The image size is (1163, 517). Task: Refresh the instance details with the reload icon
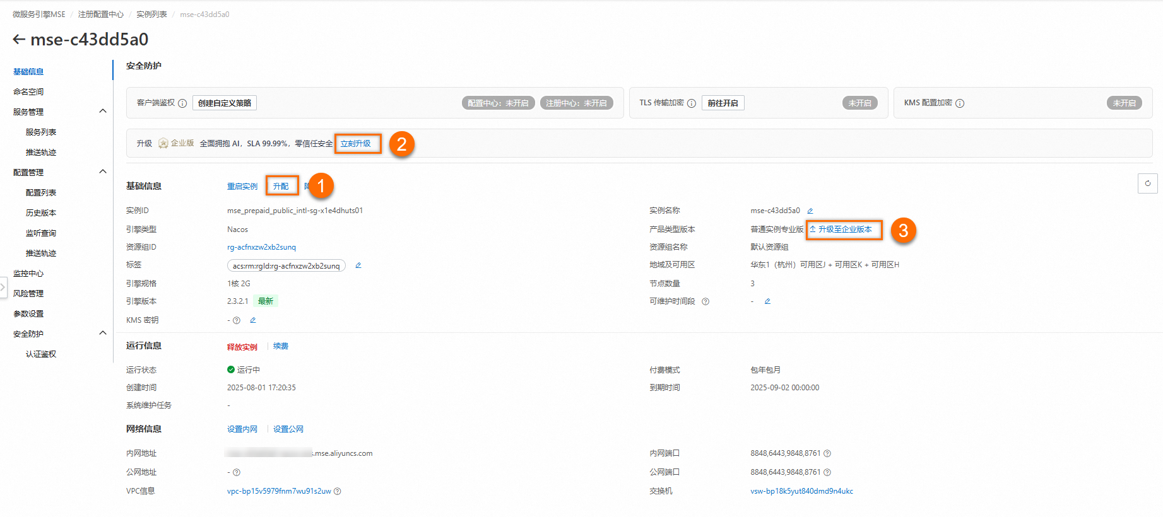pyautogui.click(x=1148, y=183)
